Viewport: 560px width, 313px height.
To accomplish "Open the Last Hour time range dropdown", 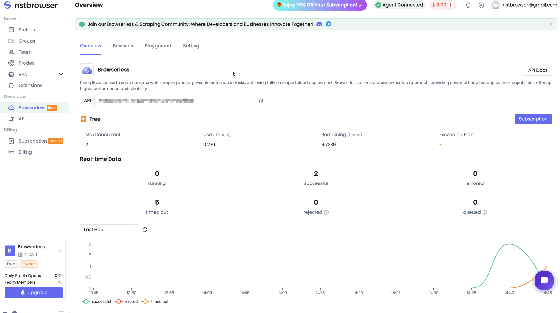I will pyautogui.click(x=110, y=230).
